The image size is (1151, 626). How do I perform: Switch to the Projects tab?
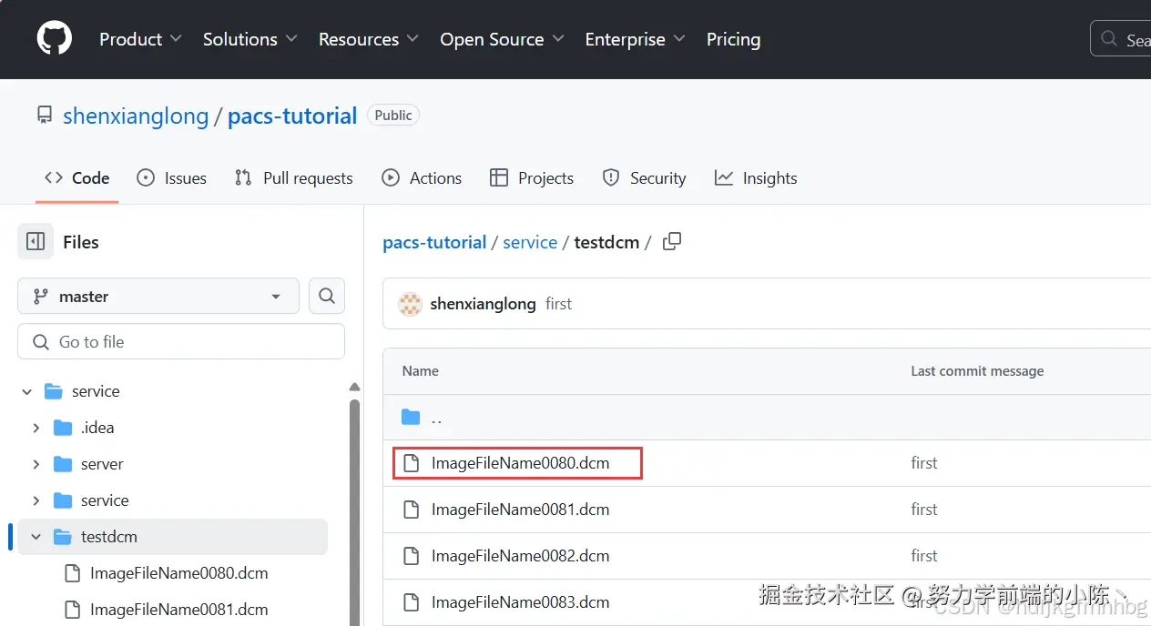(x=532, y=178)
